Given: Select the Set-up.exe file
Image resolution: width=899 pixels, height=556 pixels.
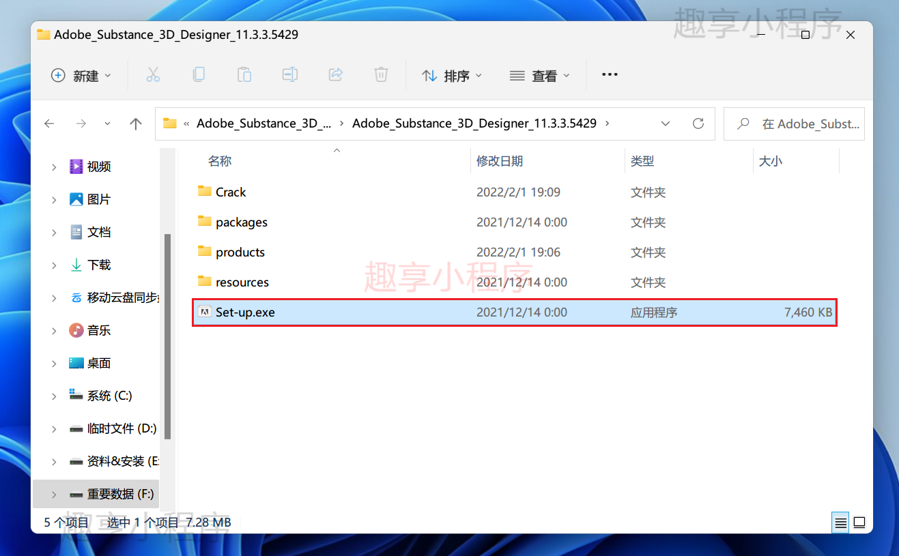Looking at the screenshot, I should 515,312.
